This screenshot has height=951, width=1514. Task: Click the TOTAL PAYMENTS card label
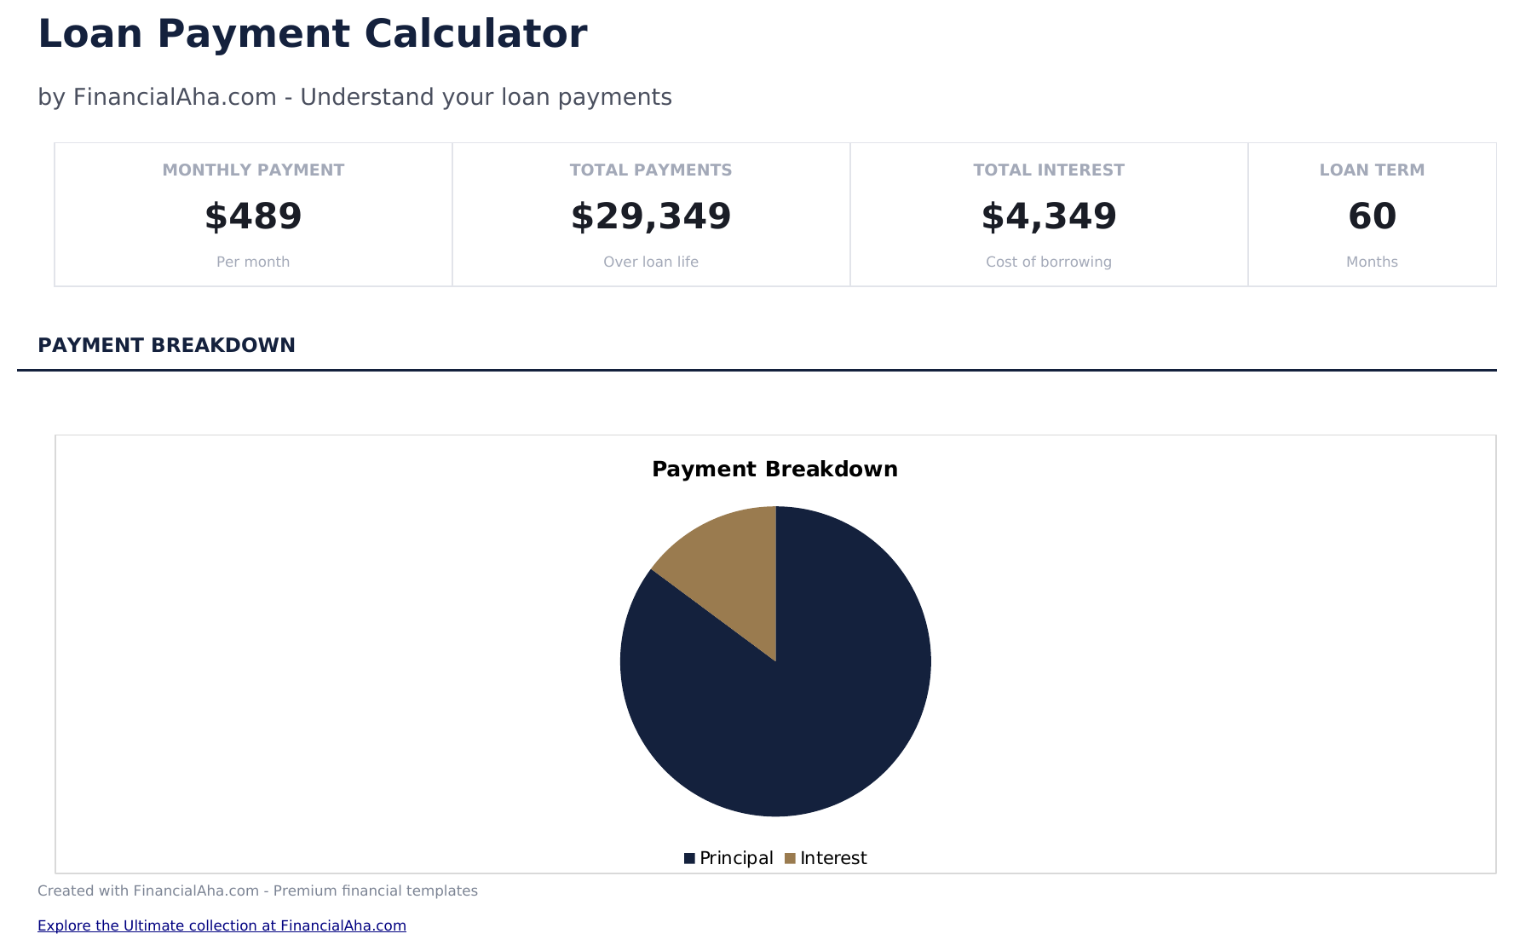click(651, 170)
